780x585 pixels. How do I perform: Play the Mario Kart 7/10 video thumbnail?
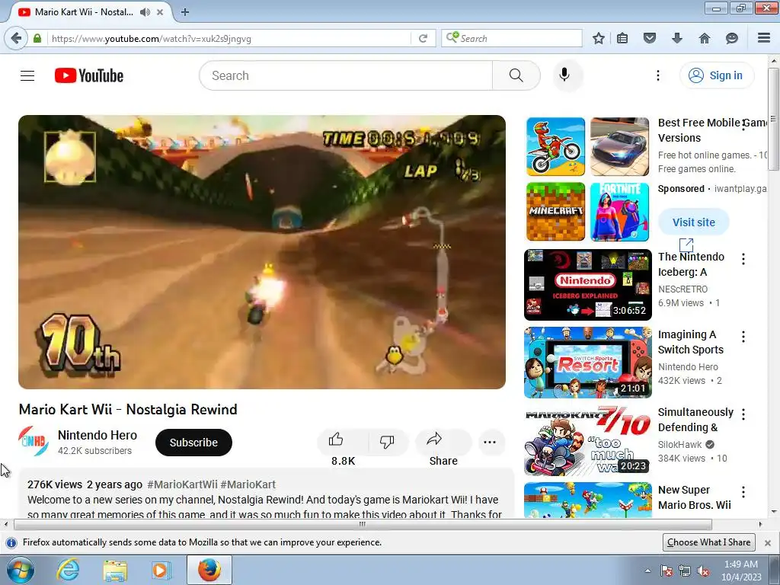[587, 440]
